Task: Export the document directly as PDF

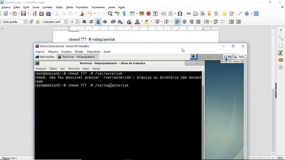Action: (35, 14)
